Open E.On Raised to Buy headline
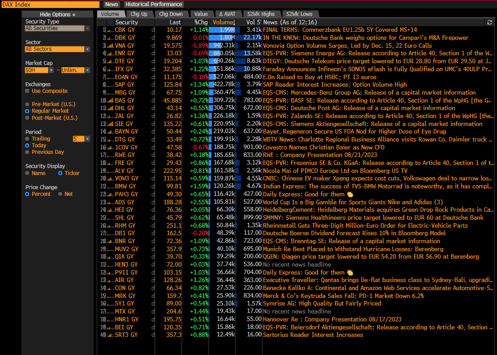The image size is (497, 355). click(x=320, y=77)
